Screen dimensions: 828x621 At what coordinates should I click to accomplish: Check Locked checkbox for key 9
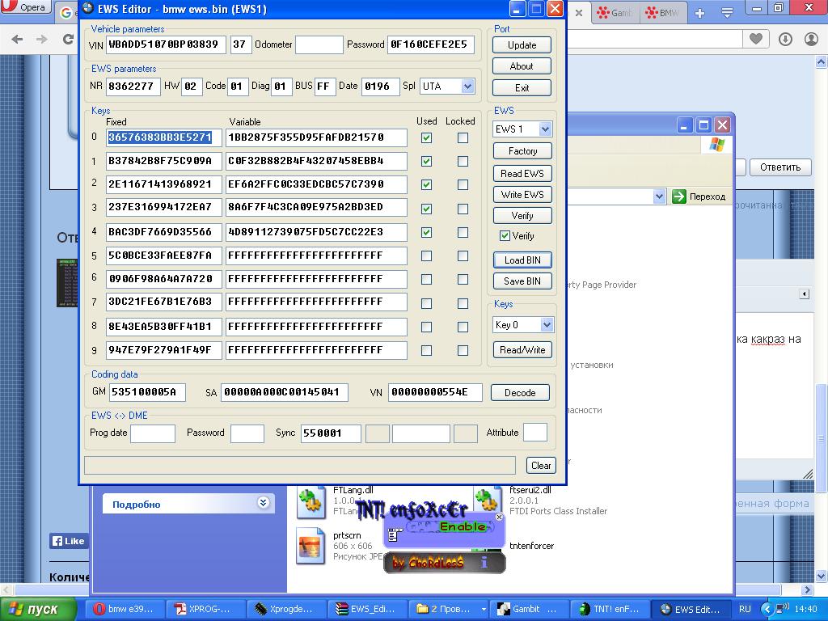click(x=463, y=350)
